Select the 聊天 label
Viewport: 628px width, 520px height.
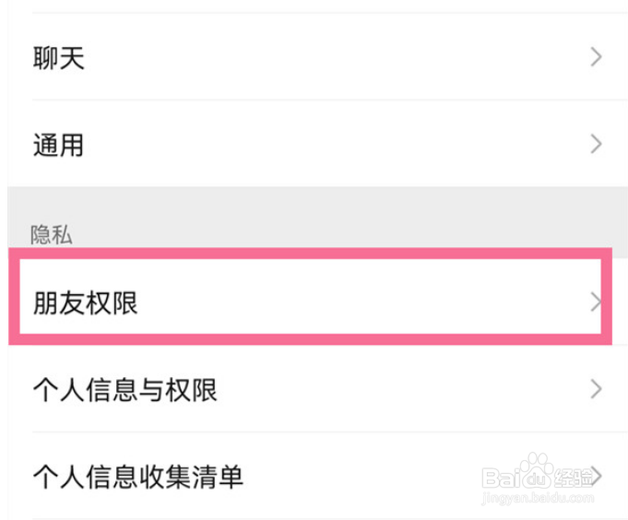(59, 59)
